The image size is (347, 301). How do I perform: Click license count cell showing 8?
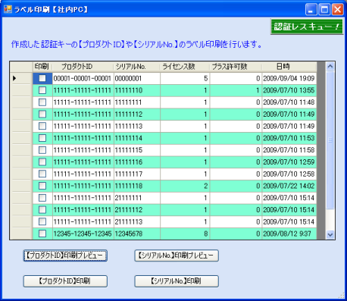[185, 234]
